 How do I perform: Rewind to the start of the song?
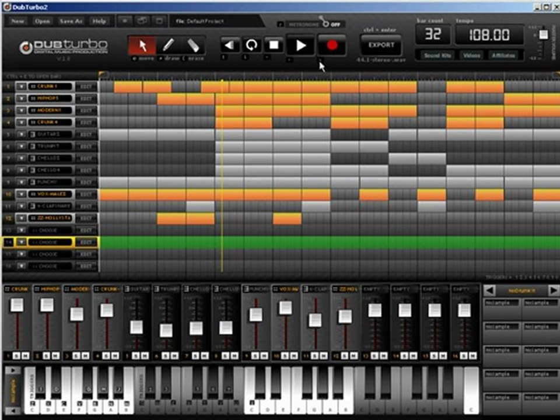[x=229, y=45]
